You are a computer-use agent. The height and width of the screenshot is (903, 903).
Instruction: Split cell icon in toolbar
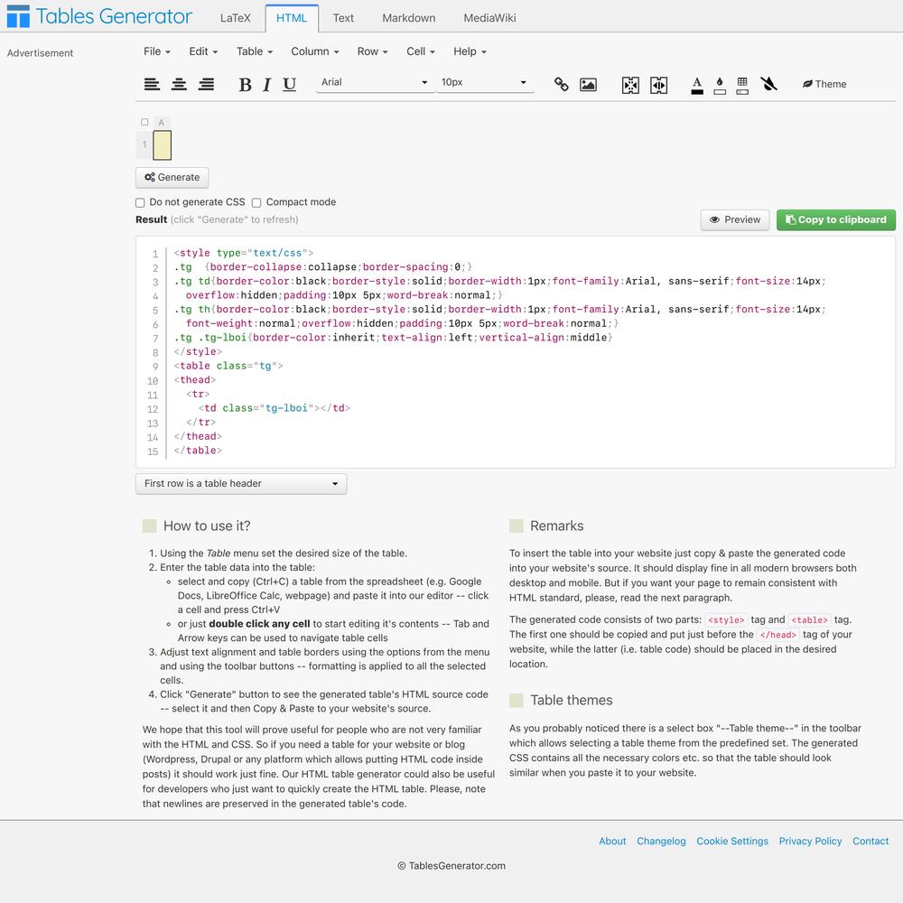coord(659,85)
